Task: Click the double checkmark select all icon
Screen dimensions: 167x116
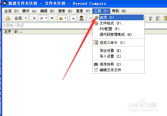Action: point(151,18)
